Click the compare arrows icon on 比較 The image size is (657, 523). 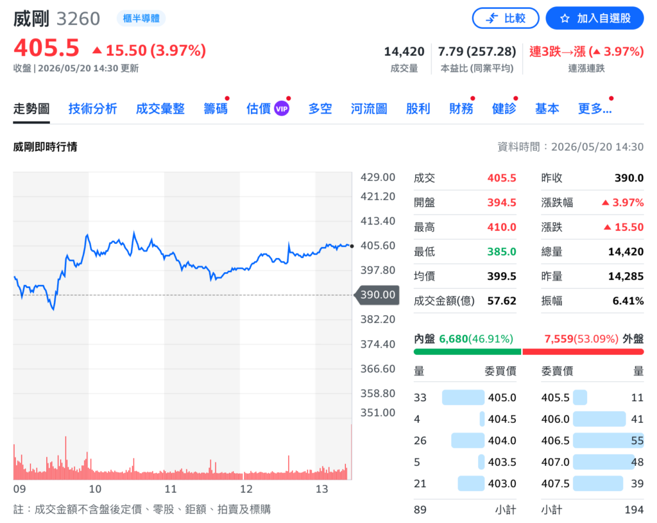(492, 19)
